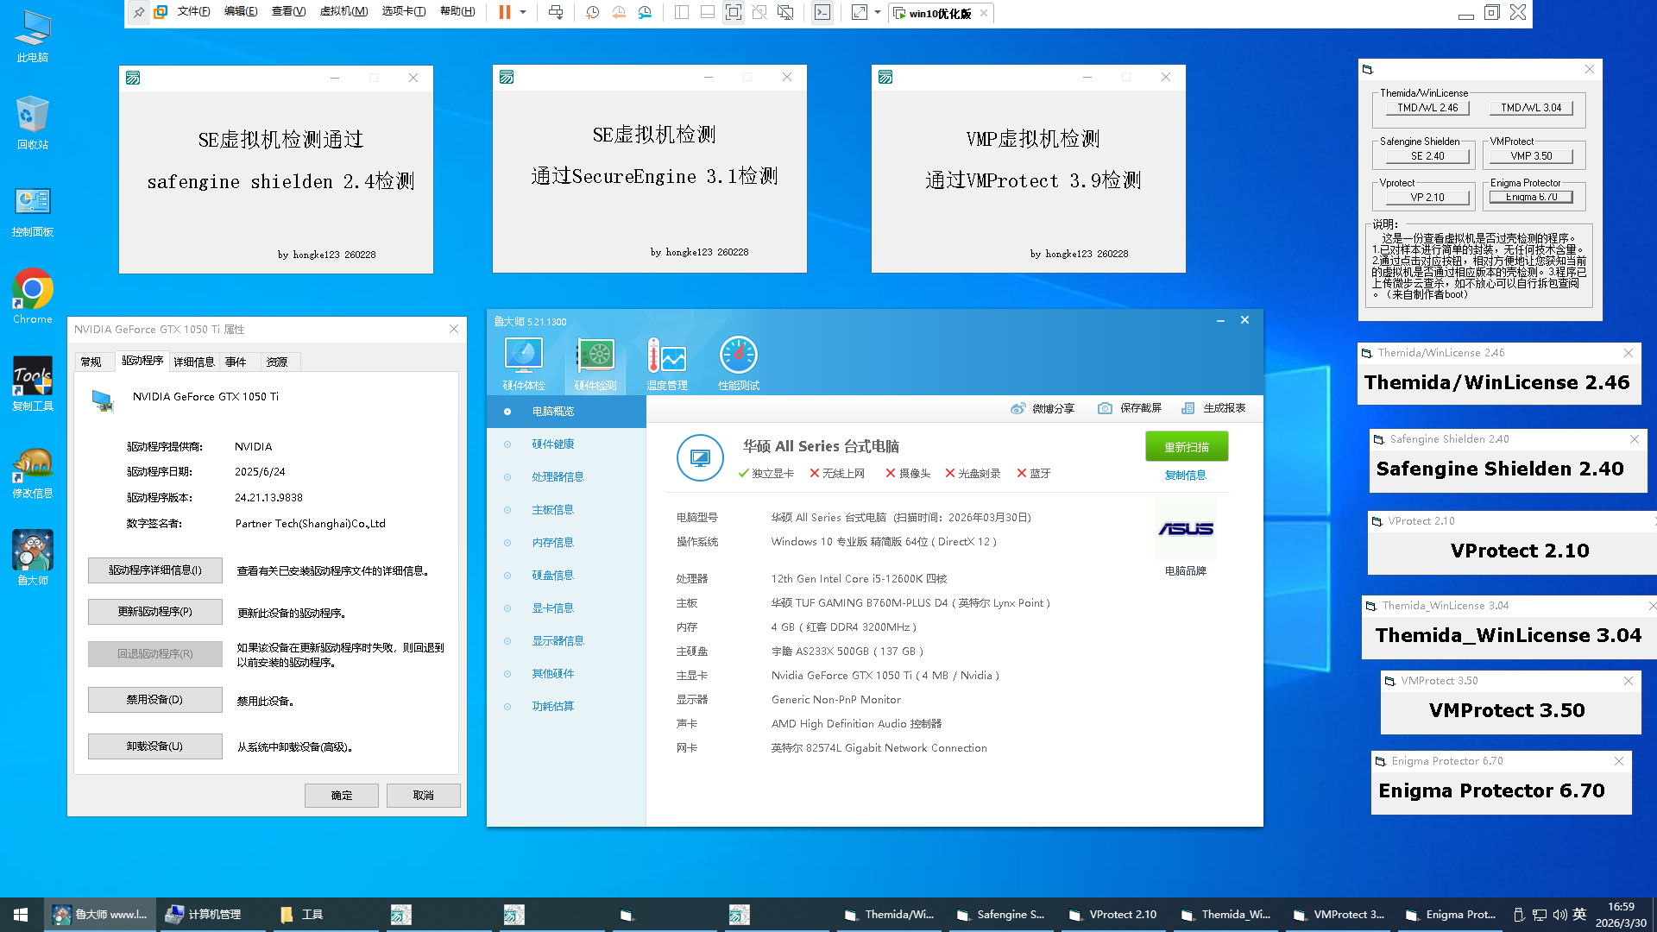Viewport: 1657px width, 932px height.
Task: Open the VMware console view icon
Action: click(x=822, y=12)
